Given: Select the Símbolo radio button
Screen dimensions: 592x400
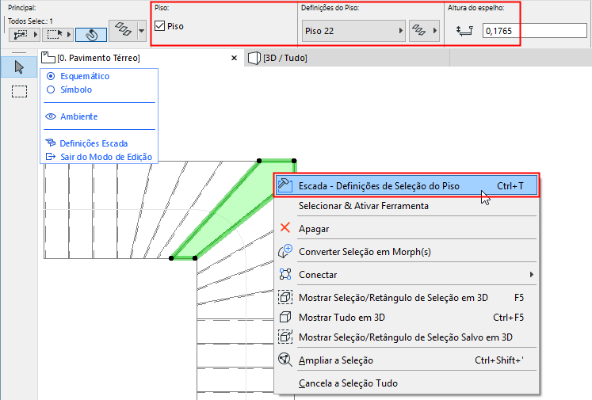Looking at the screenshot, I should click(x=51, y=90).
